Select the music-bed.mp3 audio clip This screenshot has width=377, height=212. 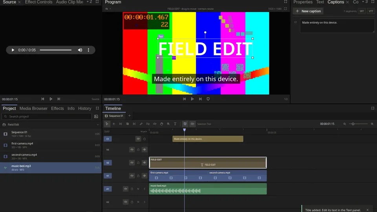point(208,189)
